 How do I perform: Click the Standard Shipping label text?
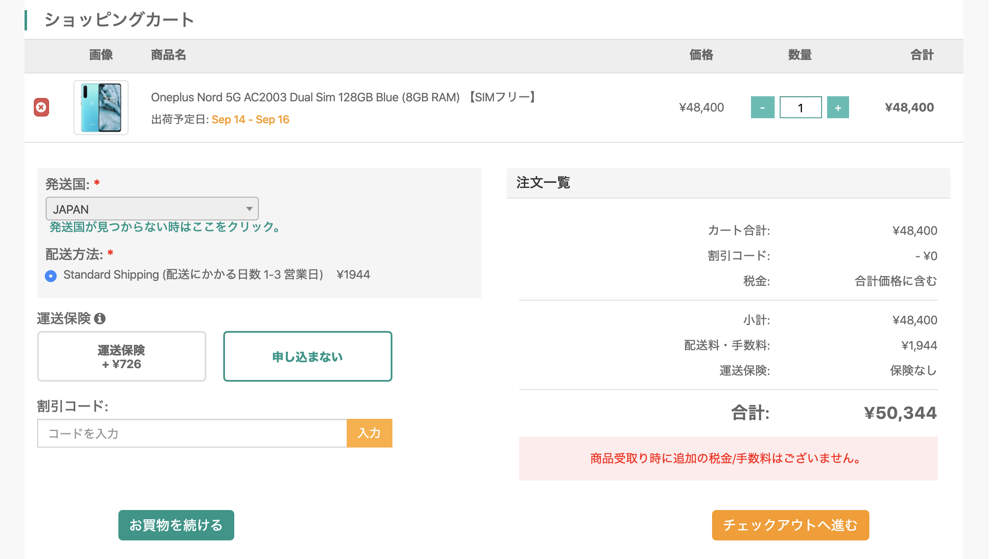click(193, 275)
